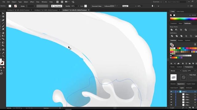Click the Document Setup button

(x=97, y=6)
